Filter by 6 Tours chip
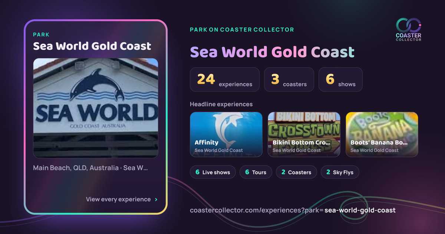The height and width of the screenshot is (234, 445). pos(256,172)
